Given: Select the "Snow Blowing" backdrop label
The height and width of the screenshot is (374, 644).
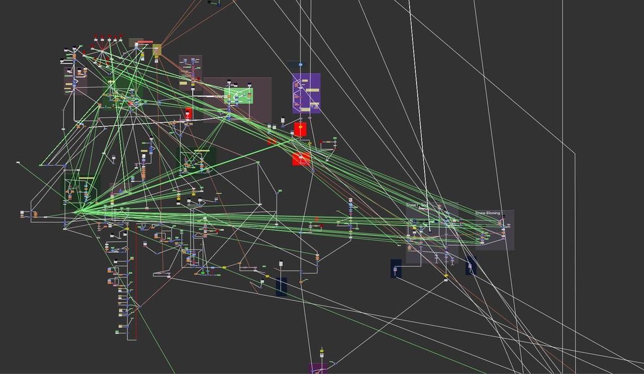Looking at the screenshot, I should (487, 213).
